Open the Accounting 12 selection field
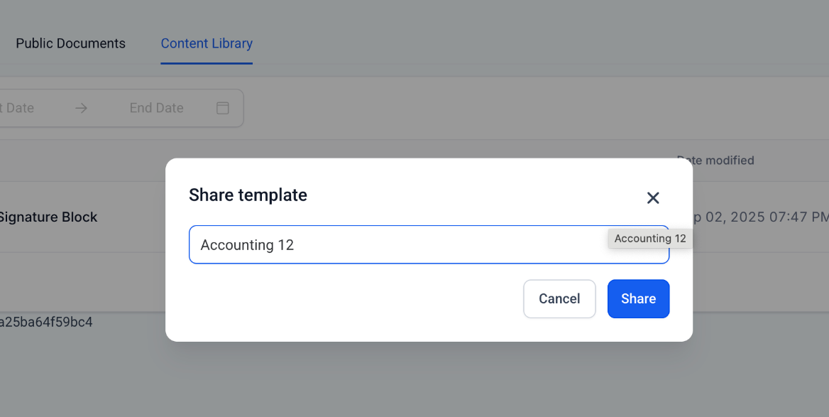 pos(397,245)
